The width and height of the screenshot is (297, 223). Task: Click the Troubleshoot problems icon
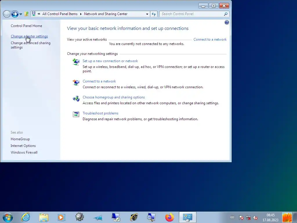76,114
